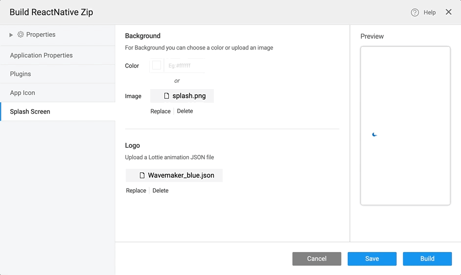Delete the splash.png background image

pyautogui.click(x=185, y=112)
